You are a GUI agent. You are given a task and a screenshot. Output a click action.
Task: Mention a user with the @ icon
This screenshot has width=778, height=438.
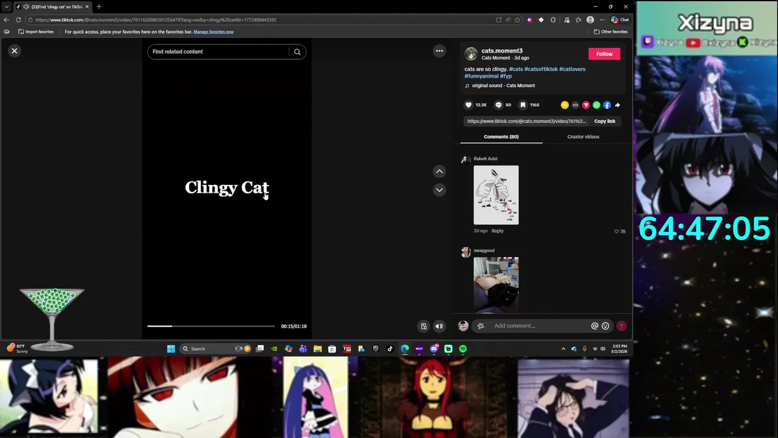[594, 326]
